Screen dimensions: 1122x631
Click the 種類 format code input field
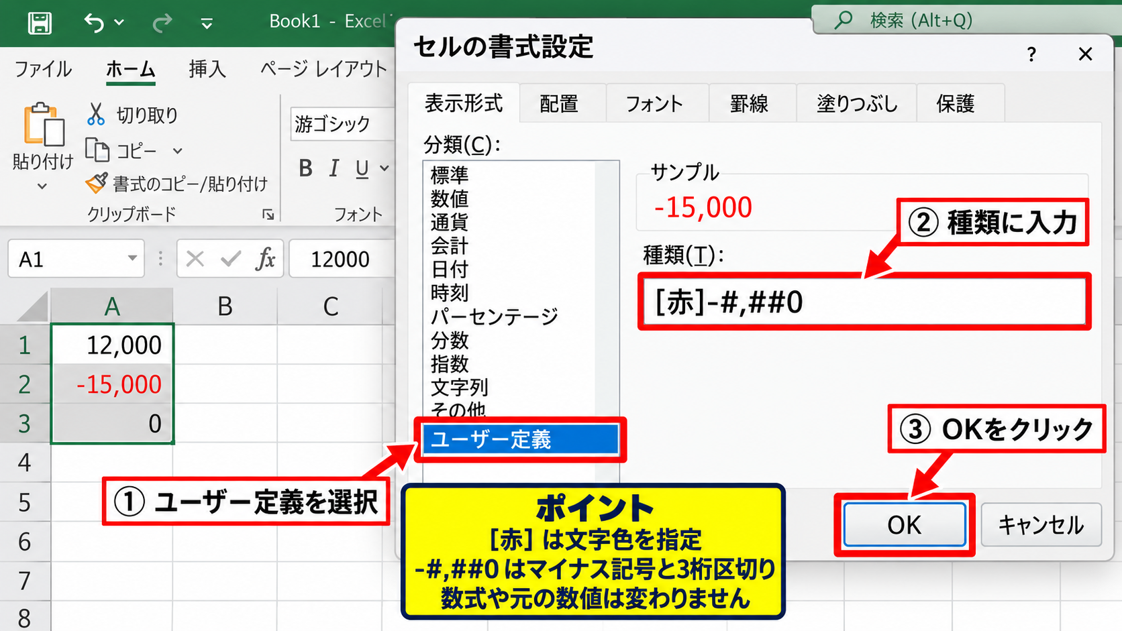(864, 302)
